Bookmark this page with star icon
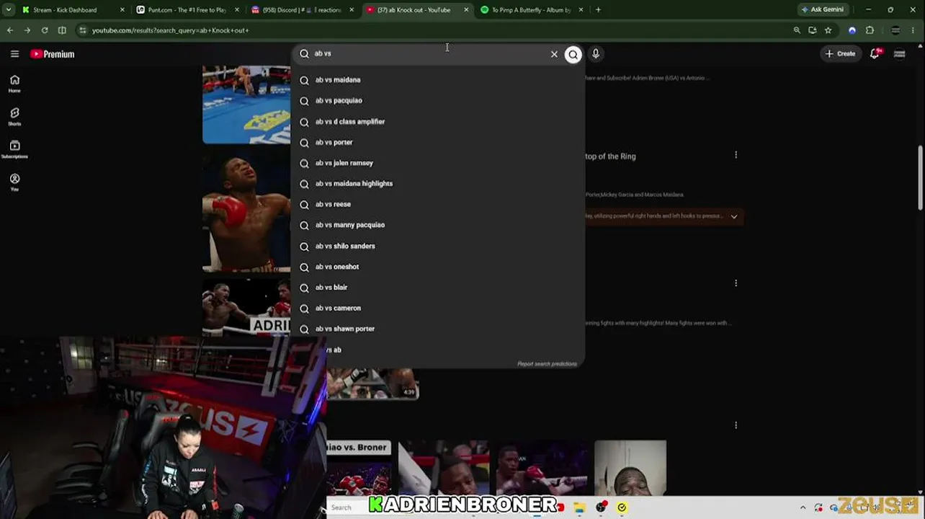This screenshot has width=925, height=519. (x=828, y=30)
